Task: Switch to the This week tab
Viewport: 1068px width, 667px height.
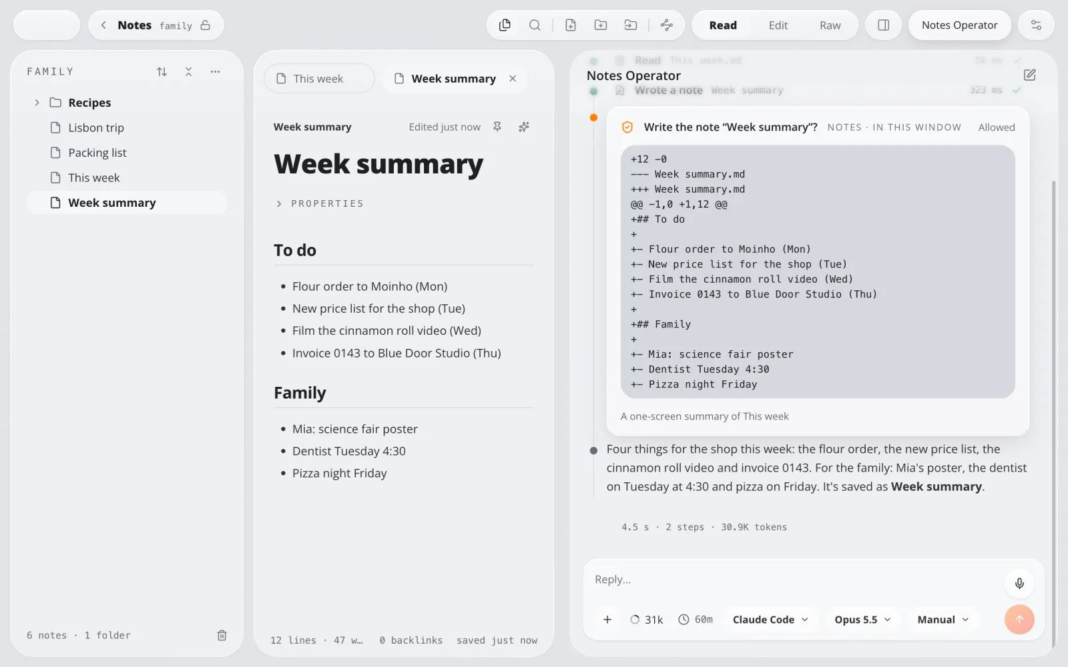Action: coord(319,79)
